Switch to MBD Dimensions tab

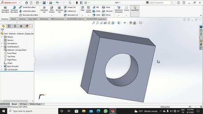pyautogui.click(x=57, y=19)
